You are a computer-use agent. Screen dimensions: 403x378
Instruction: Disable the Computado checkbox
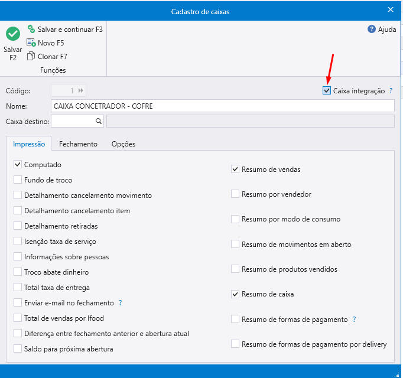(18, 165)
